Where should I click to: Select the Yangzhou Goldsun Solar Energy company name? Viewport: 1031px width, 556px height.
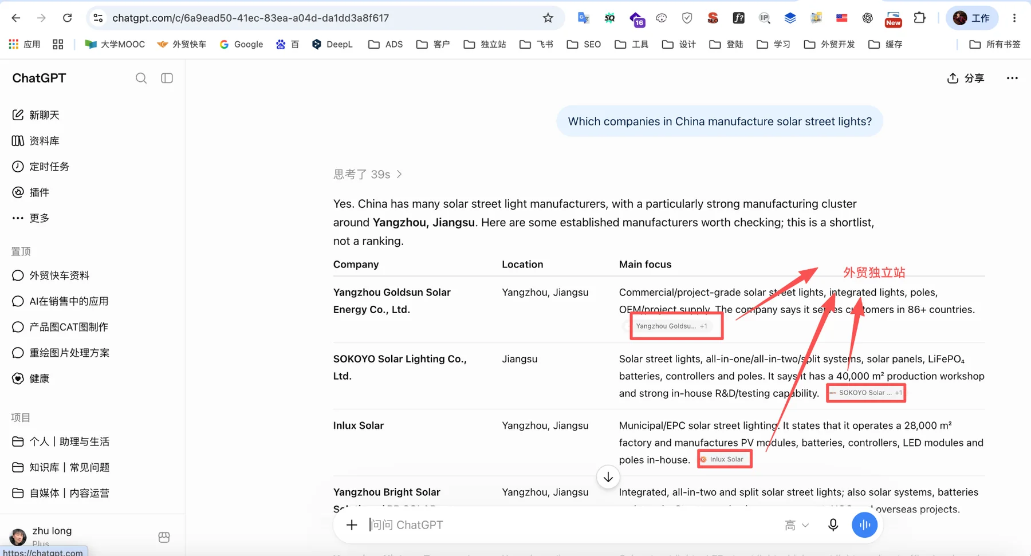(392, 301)
